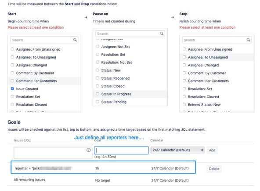260x191 pixels.
Task: Uncheck the Issue Created start condition
Action: (12, 89)
